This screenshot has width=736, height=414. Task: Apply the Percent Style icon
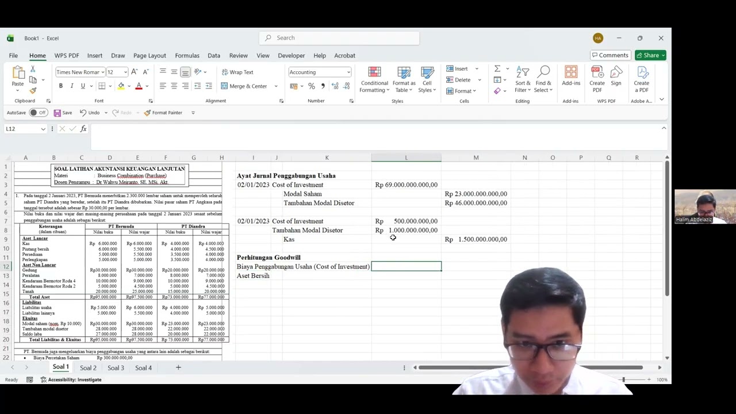click(311, 86)
